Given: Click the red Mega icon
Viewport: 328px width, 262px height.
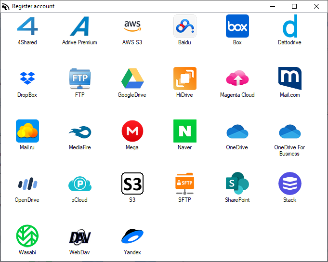Looking at the screenshot, I should [132, 131].
